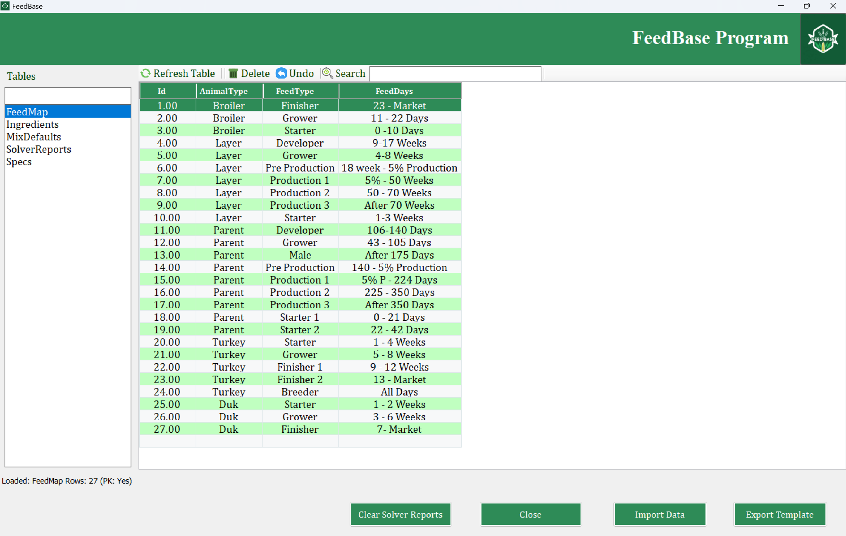Open the Specs table
The height and width of the screenshot is (536, 846).
19,162
